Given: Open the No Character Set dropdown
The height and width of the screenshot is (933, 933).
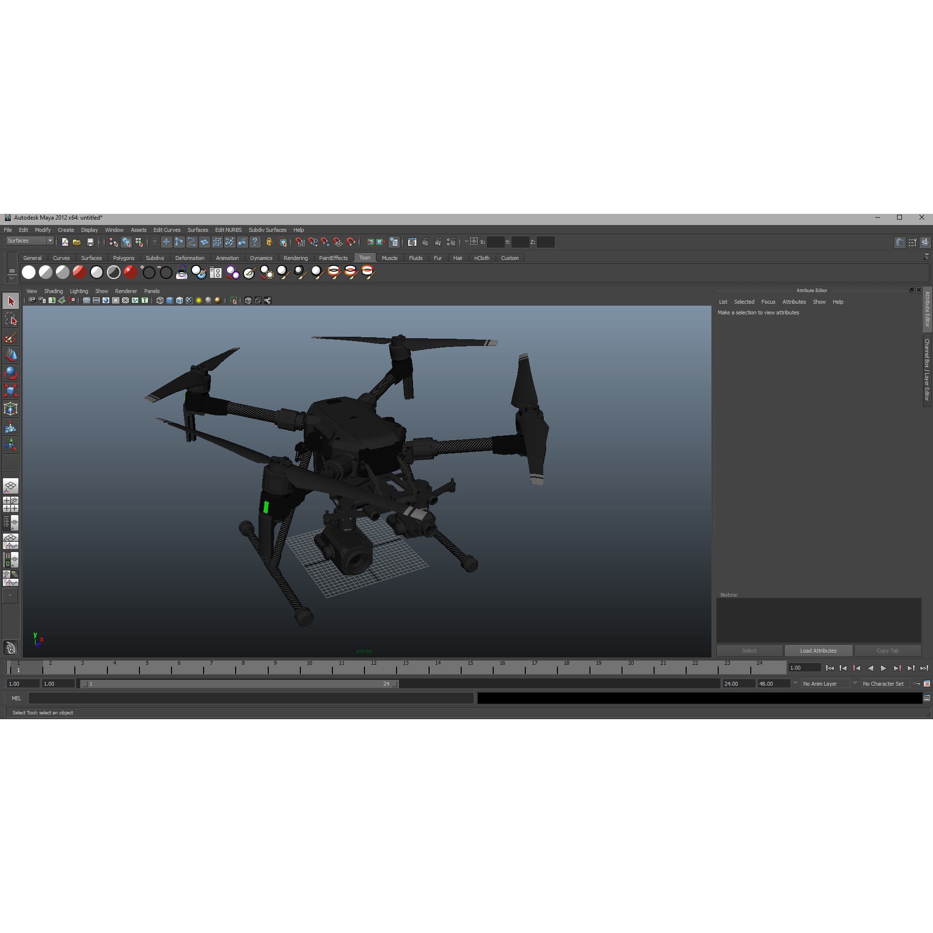Looking at the screenshot, I should click(x=883, y=684).
